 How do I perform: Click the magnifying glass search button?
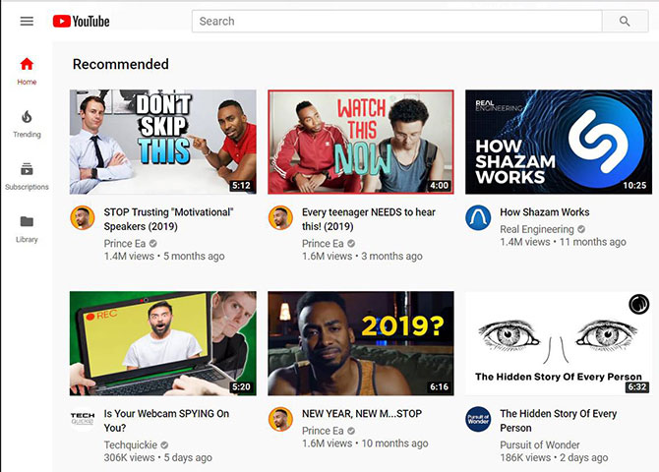point(625,21)
